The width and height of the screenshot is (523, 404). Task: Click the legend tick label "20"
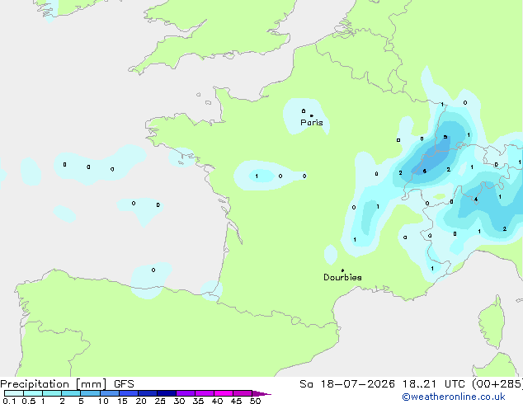pyautogui.click(x=141, y=401)
